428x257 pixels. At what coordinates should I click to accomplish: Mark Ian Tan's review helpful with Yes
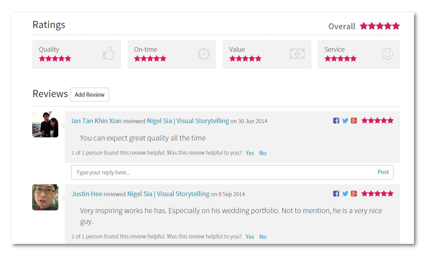point(250,153)
